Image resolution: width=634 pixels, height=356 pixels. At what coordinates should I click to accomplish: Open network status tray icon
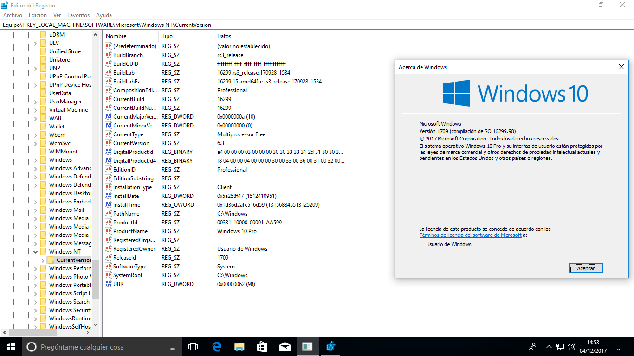click(560, 346)
